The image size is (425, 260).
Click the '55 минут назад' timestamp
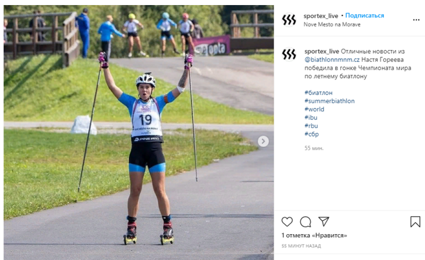[x=301, y=246]
